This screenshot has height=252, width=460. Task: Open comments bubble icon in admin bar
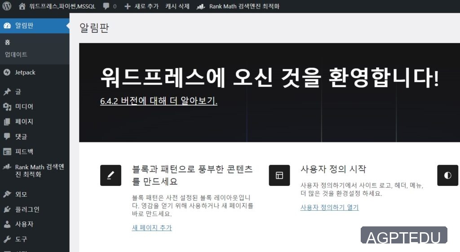[x=106, y=6]
